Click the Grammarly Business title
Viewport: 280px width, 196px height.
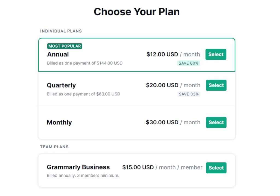pyautogui.click(x=78, y=167)
